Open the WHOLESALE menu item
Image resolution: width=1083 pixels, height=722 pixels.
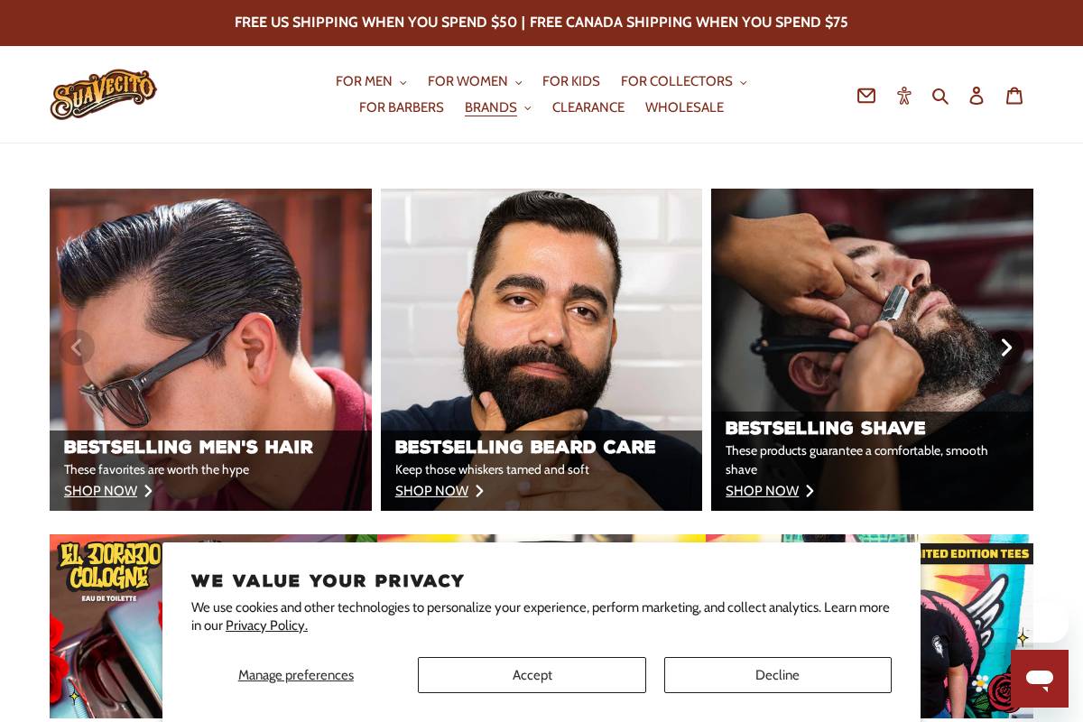click(x=684, y=107)
